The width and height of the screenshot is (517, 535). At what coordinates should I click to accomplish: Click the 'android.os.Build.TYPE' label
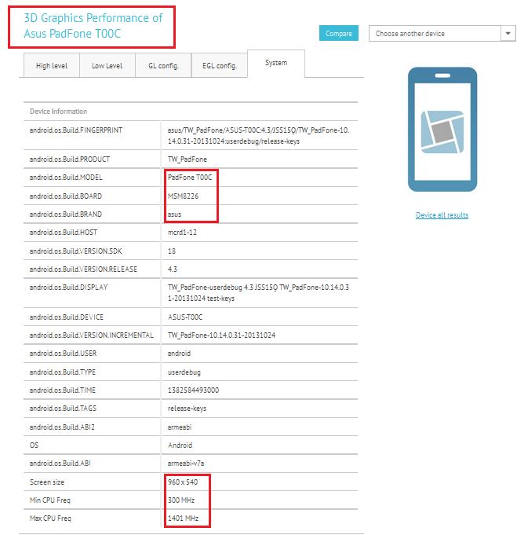62,372
